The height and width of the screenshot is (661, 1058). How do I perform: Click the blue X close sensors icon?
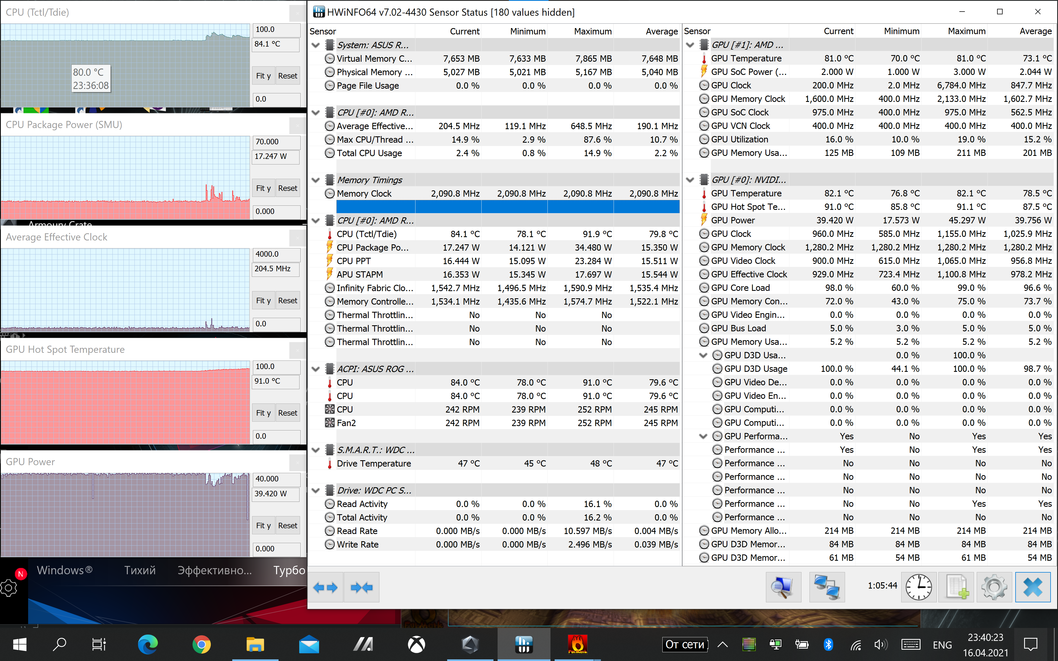[x=1033, y=587]
